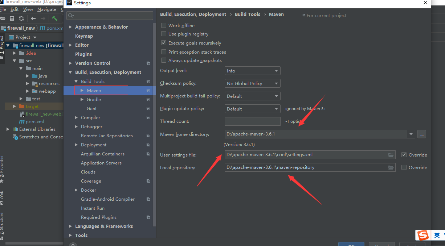Enable the Use plugin registry checkbox
Screen dimensions: 445x246
coord(164,34)
